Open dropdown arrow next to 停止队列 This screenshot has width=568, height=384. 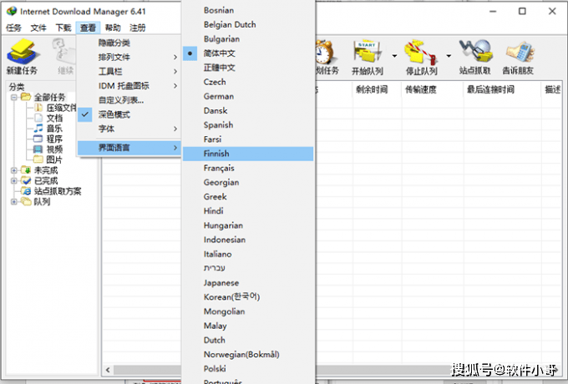click(x=449, y=56)
